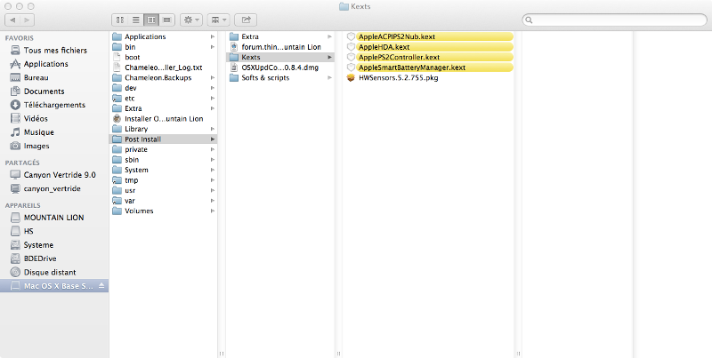Click the Finder search field
The image size is (712, 358).
point(614,20)
